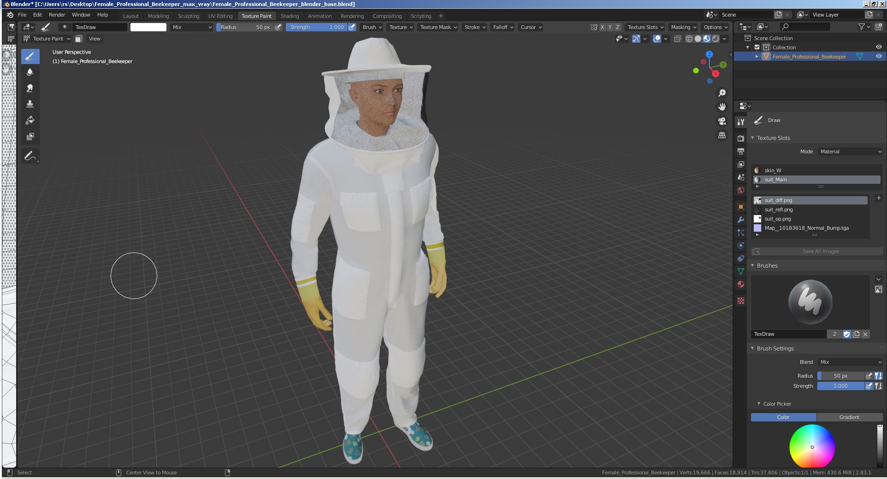This screenshot has width=887, height=479.
Task: Select the Smear tool
Action: point(30,88)
